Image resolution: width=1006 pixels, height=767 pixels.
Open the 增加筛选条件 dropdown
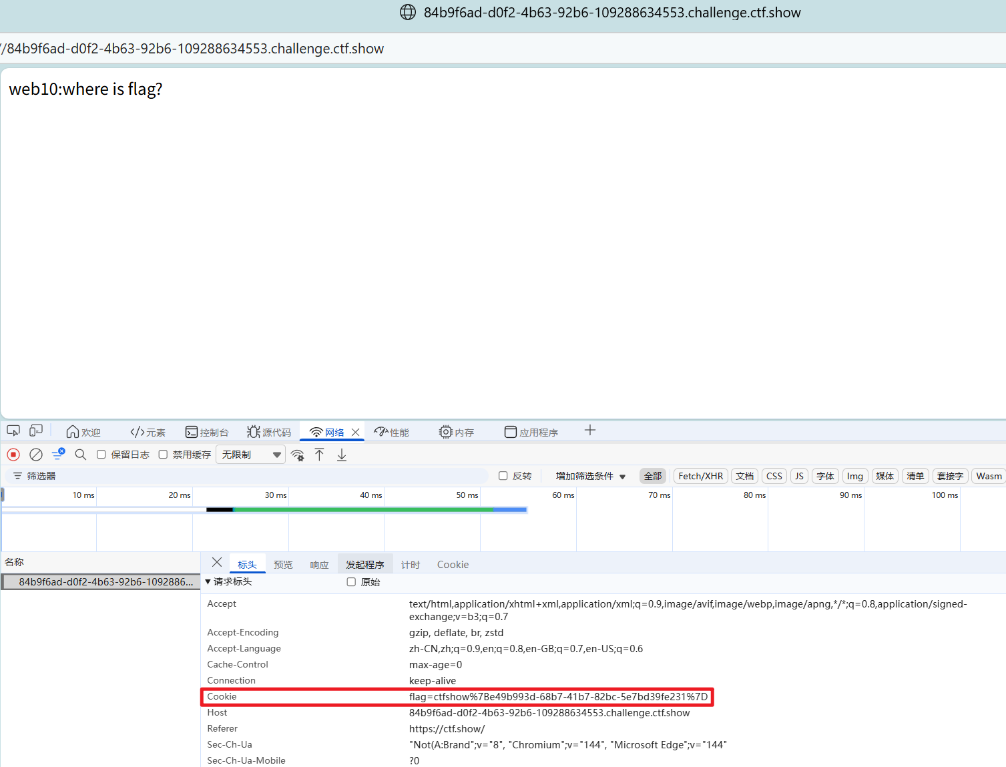[x=591, y=476]
